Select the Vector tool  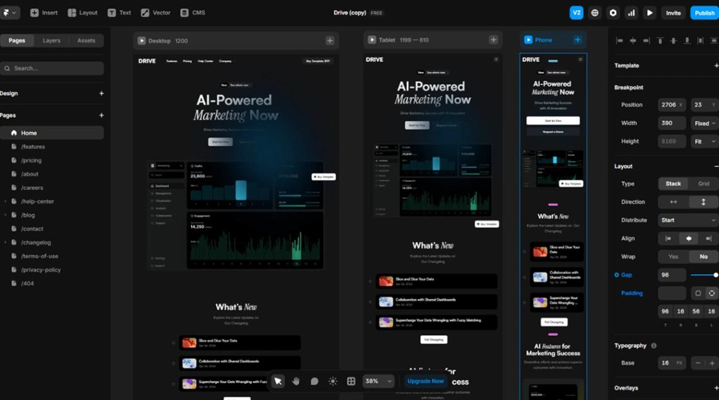155,13
